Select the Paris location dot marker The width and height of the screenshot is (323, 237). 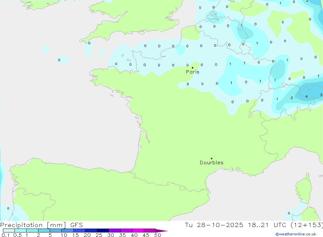pyautogui.click(x=193, y=68)
